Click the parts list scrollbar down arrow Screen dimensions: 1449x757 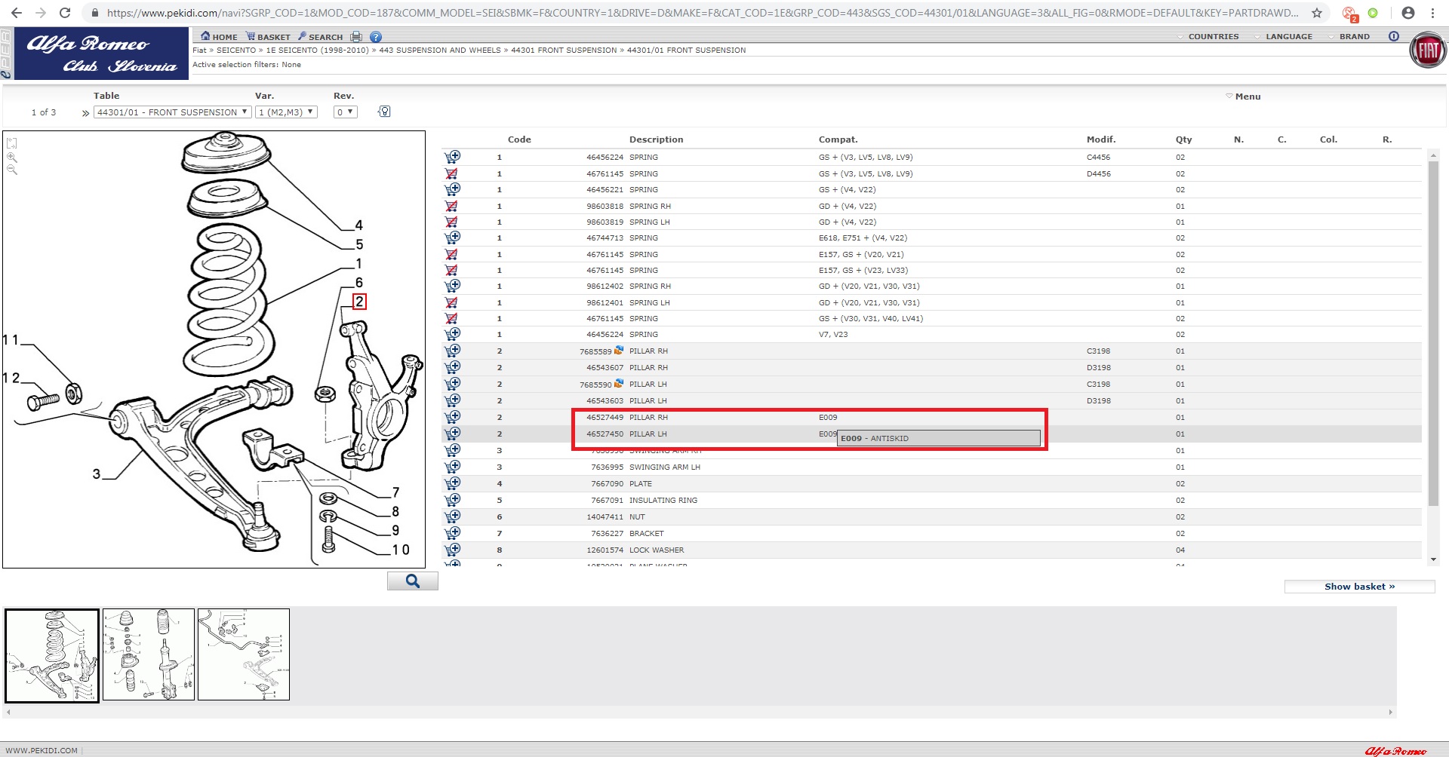(x=1433, y=559)
